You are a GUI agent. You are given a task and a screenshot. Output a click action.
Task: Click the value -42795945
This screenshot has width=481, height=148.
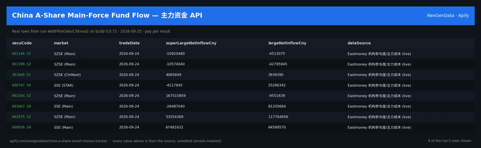tap(278, 64)
